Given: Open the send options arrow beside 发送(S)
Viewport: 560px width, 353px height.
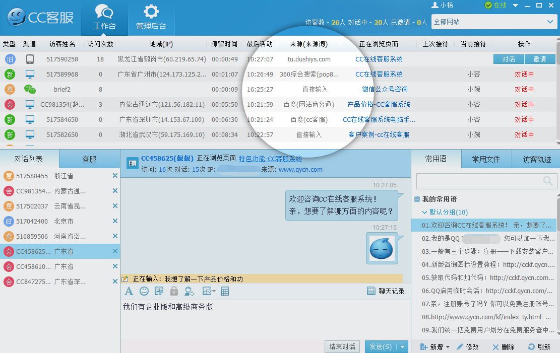Looking at the screenshot, I should (x=403, y=346).
